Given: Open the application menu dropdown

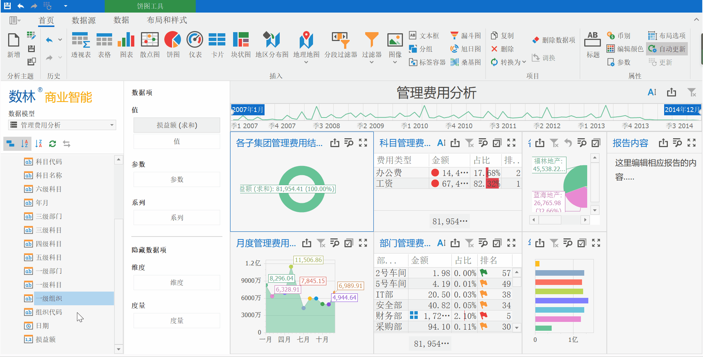Looking at the screenshot, I should click(15, 20).
